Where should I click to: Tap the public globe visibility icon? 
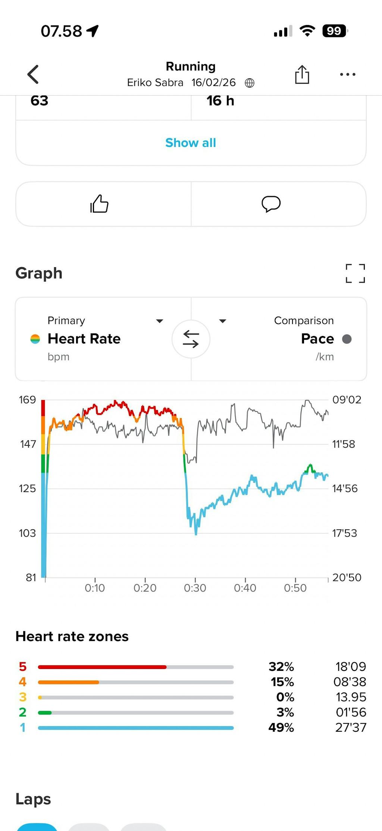[x=250, y=83]
